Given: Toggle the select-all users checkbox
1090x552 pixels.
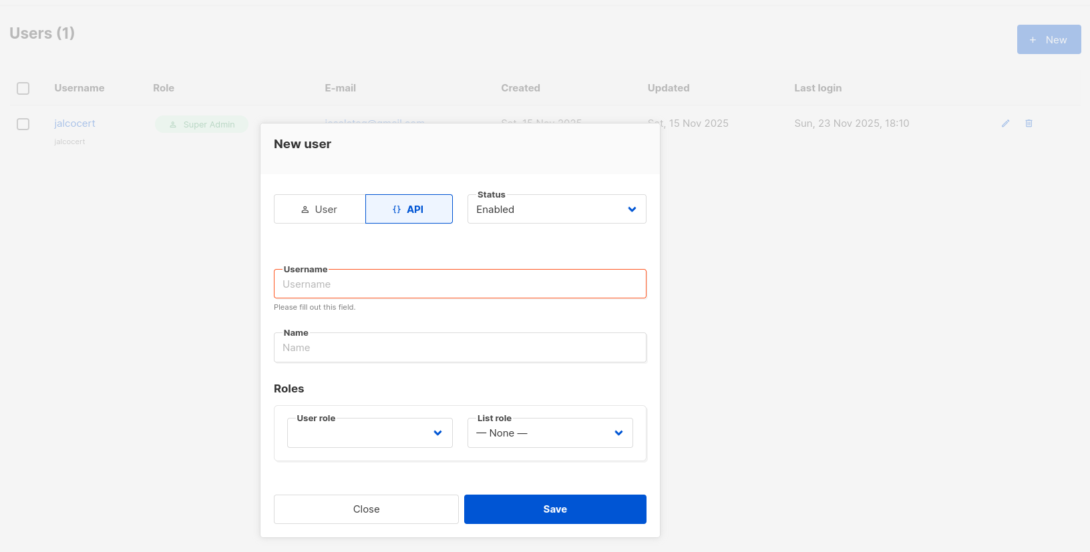Looking at the screenshot, I should pyautogui.click(x=23, y=88).
